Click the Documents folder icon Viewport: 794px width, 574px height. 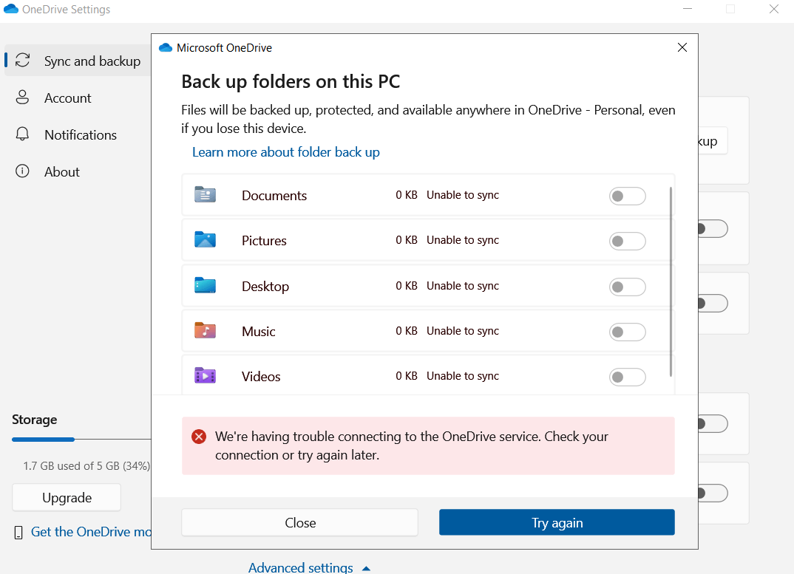(x=205, y=194)
